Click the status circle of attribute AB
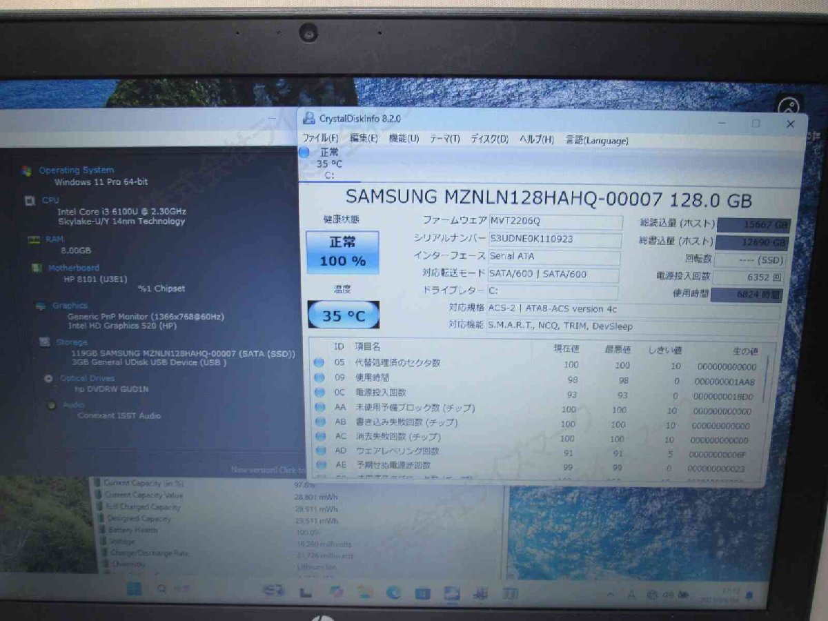The height and width of the screenshot is (621, 828). [319, 422]
